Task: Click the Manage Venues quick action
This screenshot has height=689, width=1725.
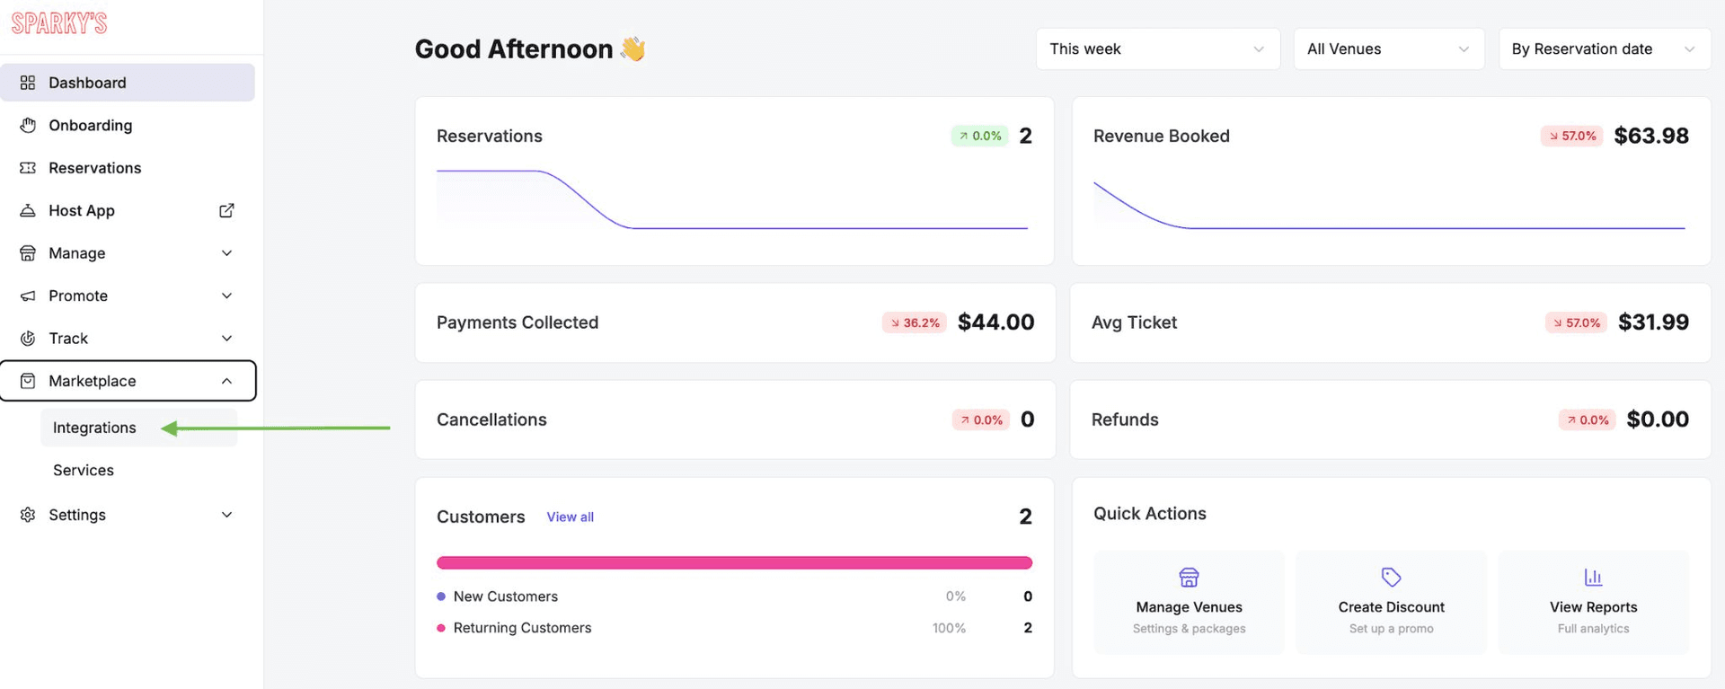Action: coord(1189,602)
